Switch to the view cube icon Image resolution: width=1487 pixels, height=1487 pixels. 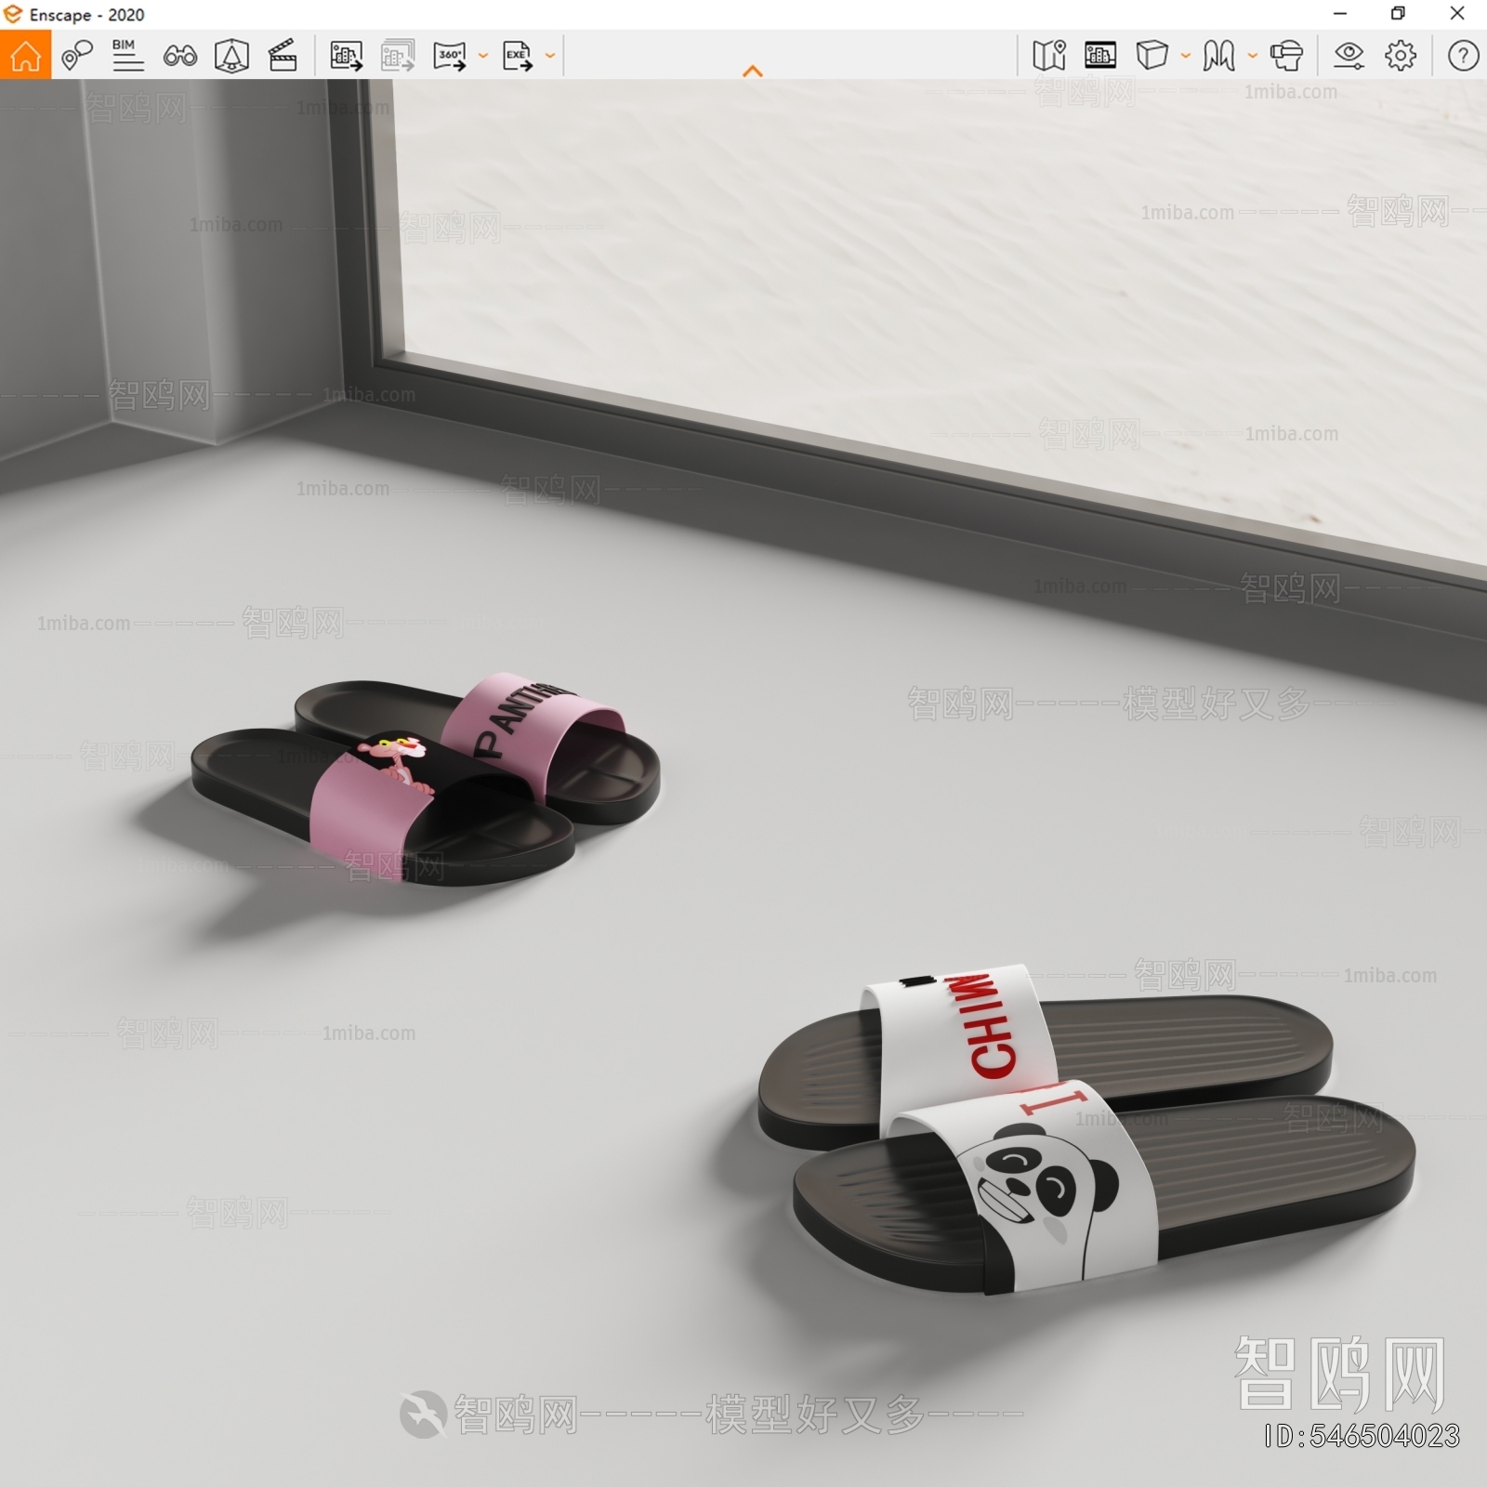pyautogui.click(x=1151, y=55)
